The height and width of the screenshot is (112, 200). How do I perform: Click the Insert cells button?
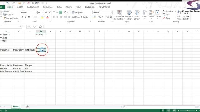click(145, 15)
